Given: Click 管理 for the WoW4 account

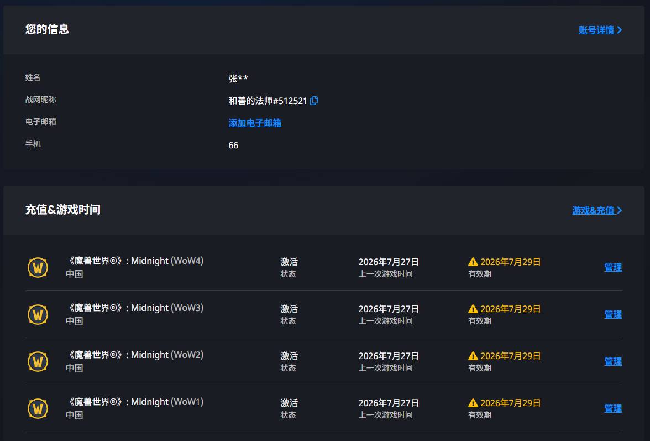Looking at the screenshot, I should 613,268.
